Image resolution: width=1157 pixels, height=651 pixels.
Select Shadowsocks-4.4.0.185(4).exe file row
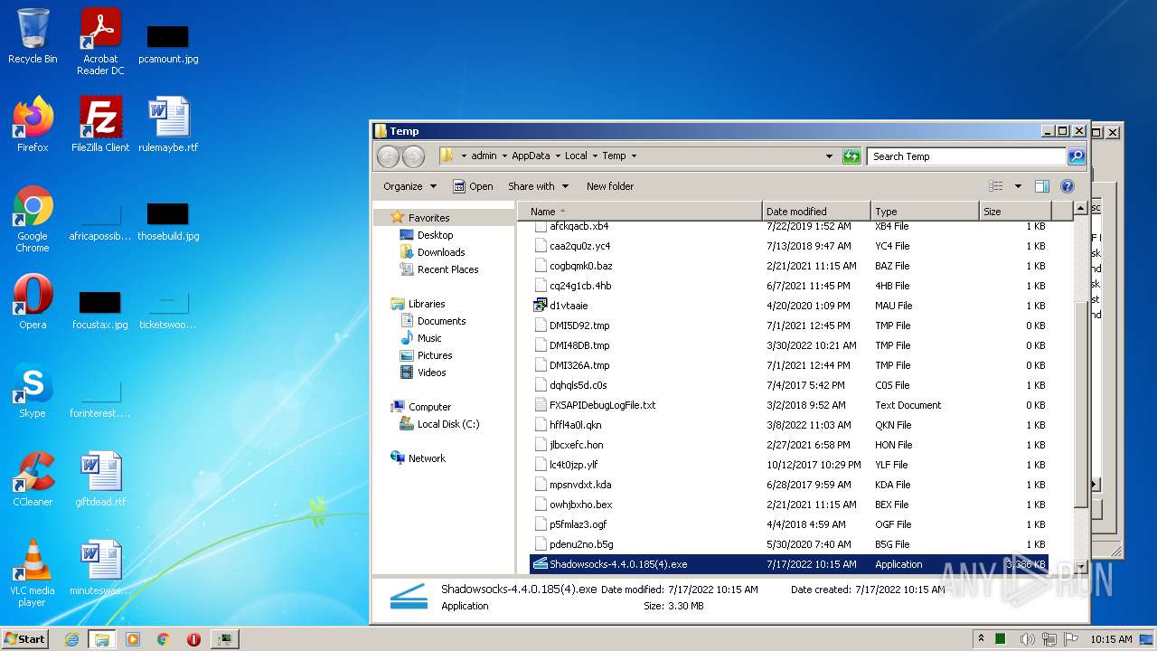point(788,564)
